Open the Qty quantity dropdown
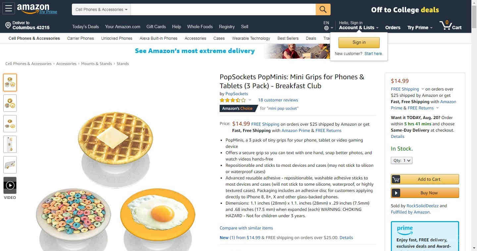 [x=401, y=160]
